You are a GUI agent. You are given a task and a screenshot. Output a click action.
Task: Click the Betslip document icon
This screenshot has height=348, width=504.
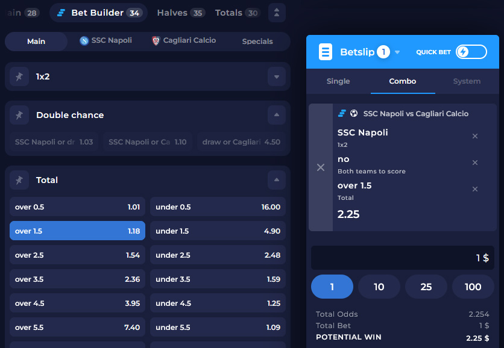tap(326, 52)
